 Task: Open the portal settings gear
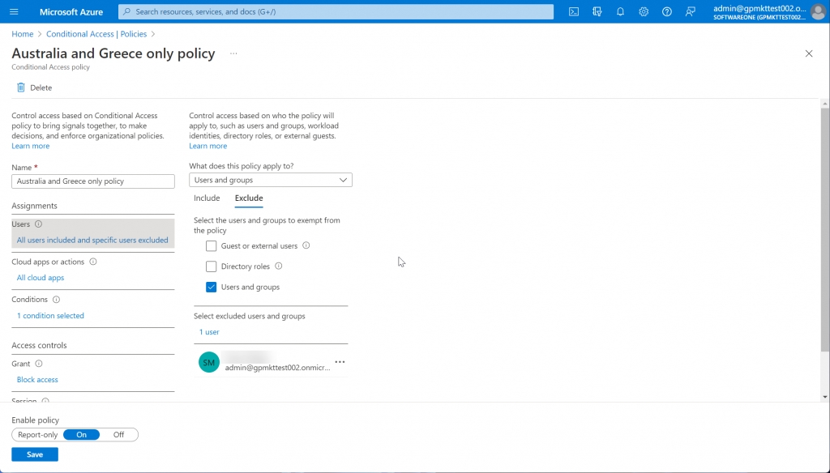tap(644, 11)
